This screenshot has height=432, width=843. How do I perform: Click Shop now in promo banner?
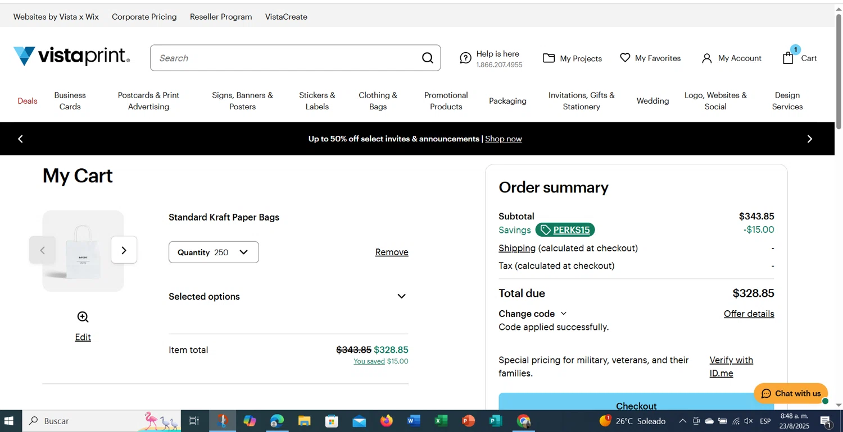tap(504, 139)
